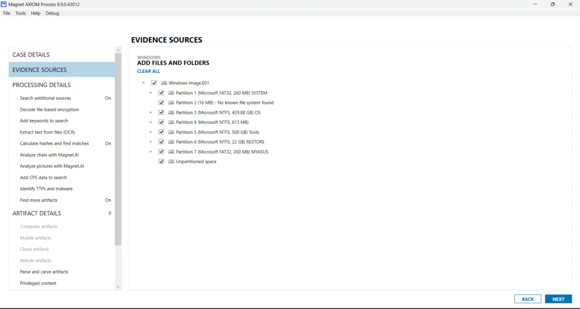
Task: Click the Cloud artifacts entry
Action: tap(35, 249)
